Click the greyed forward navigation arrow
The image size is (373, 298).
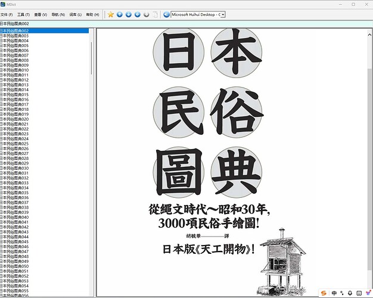[147, 14]
